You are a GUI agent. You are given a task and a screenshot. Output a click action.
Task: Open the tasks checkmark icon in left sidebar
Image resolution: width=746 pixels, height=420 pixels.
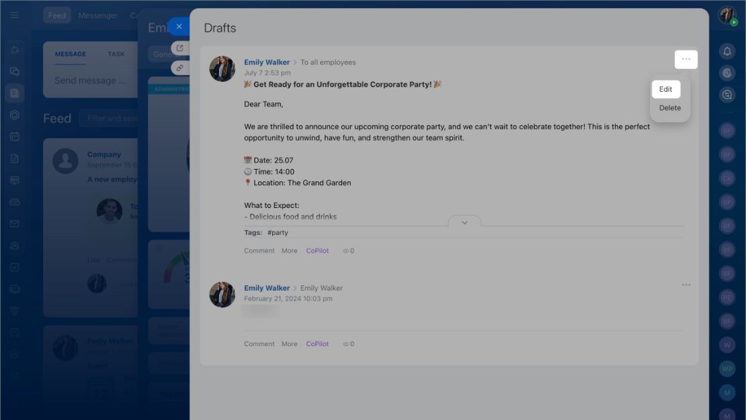point(15,267)
